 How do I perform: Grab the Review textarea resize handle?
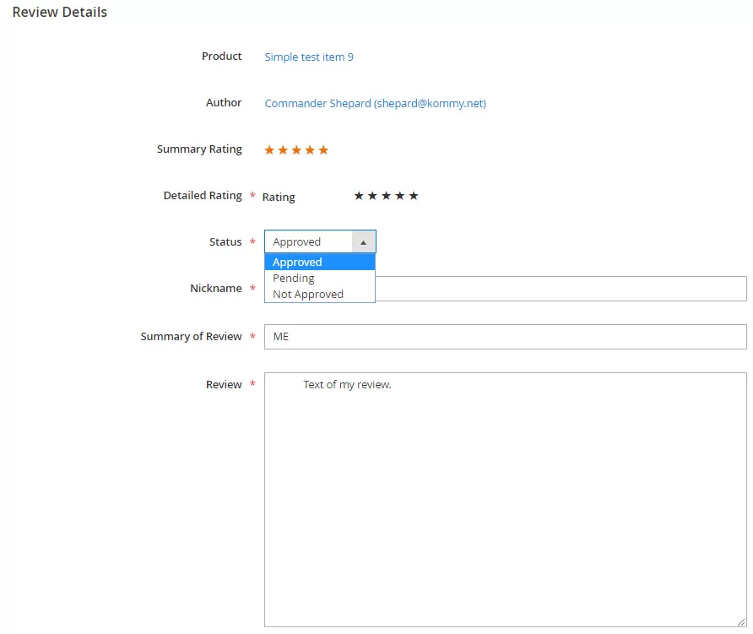pos(741,622)
